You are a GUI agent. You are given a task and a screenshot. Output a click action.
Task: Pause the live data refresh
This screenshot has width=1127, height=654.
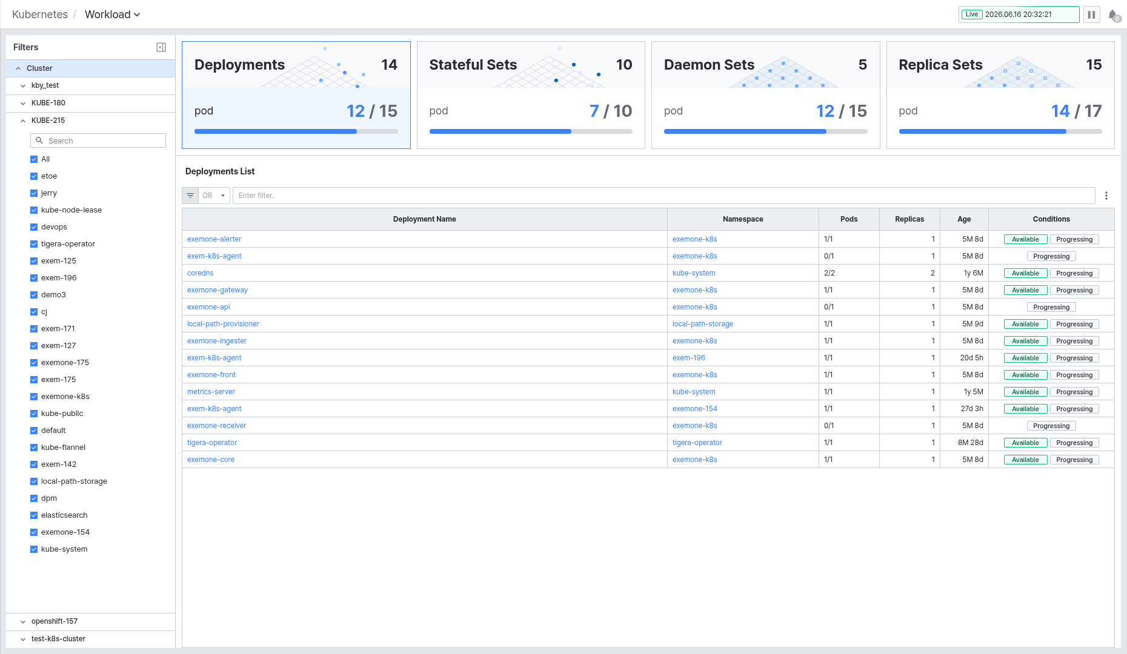tap(1091, 15)
